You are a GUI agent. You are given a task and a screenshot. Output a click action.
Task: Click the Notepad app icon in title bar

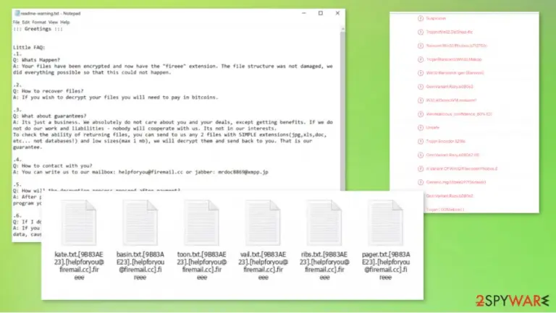[x=17, y=14]
